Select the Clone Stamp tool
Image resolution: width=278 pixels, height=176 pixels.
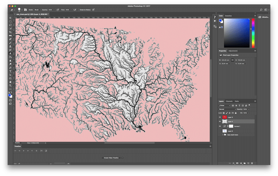click(10, 46)
